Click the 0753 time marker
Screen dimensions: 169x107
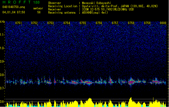(x=51, y=23)
